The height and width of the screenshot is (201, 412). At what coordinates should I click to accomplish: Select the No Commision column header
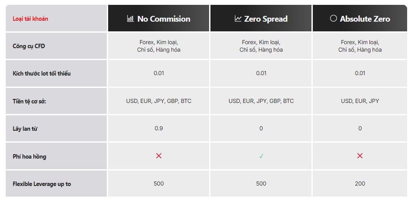point(159,18)
